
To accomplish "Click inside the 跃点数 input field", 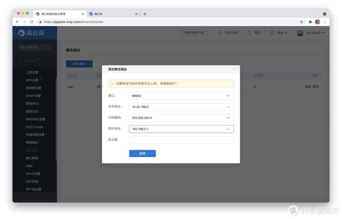I will coord(181,140).
